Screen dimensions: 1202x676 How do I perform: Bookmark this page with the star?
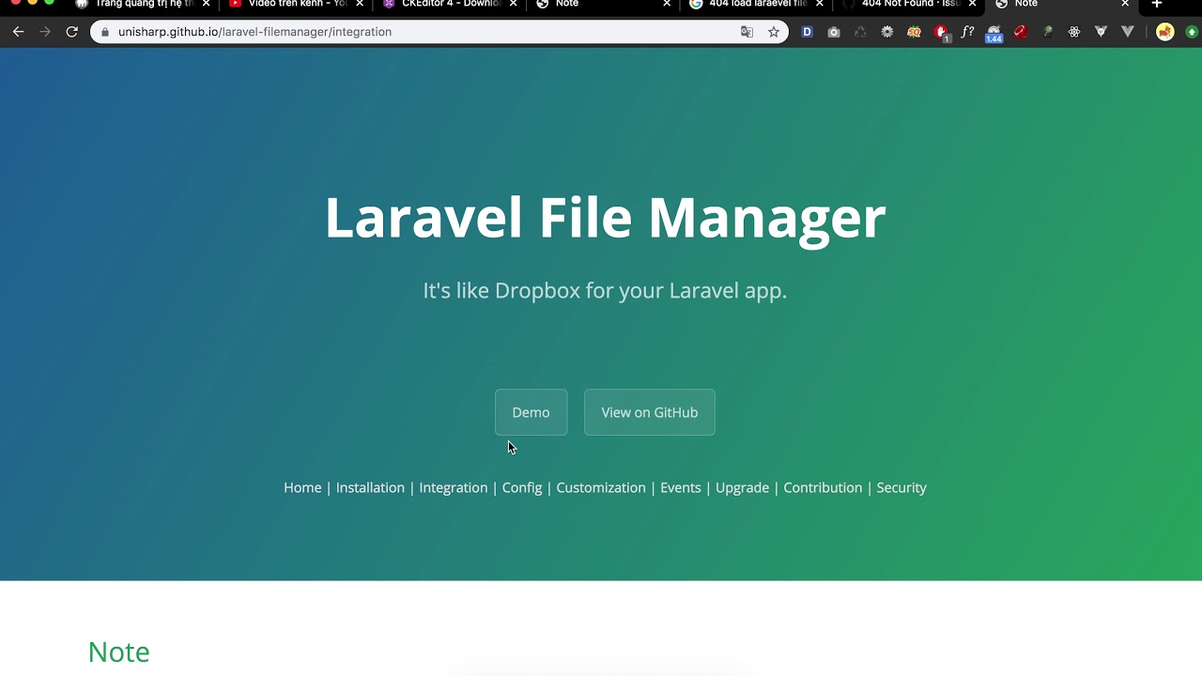tap(774, 32)
